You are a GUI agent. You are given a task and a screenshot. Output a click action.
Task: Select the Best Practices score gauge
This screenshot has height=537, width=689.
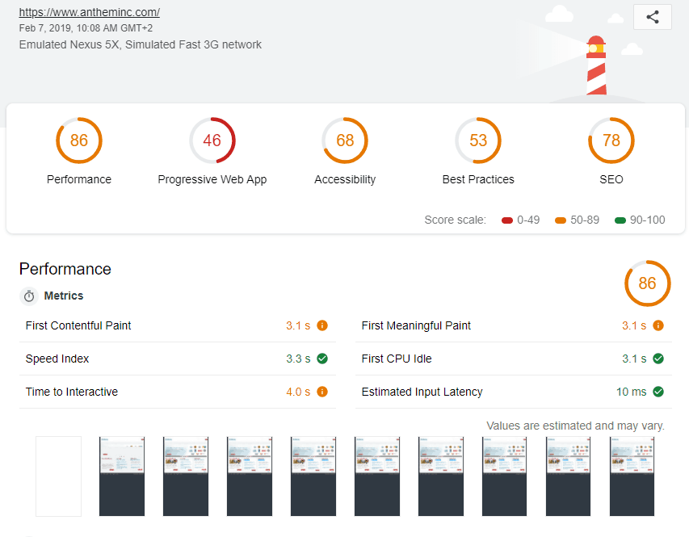(478, 141)
